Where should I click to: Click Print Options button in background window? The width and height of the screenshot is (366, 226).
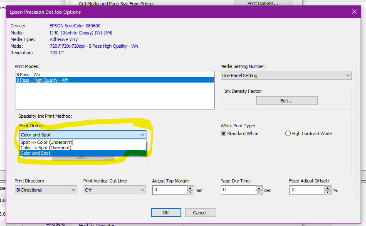[x=263, y=3]
